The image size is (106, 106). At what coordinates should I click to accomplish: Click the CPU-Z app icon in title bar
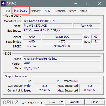(x=3, y=3)
